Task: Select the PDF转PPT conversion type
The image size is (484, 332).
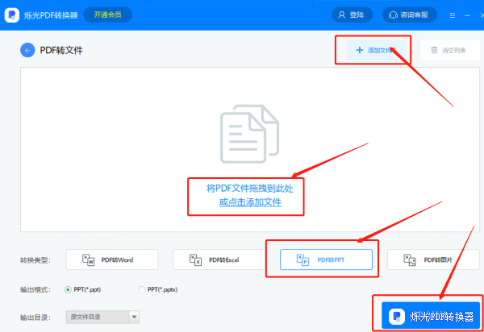Action: pyautogui.click(x=326, y=259)
